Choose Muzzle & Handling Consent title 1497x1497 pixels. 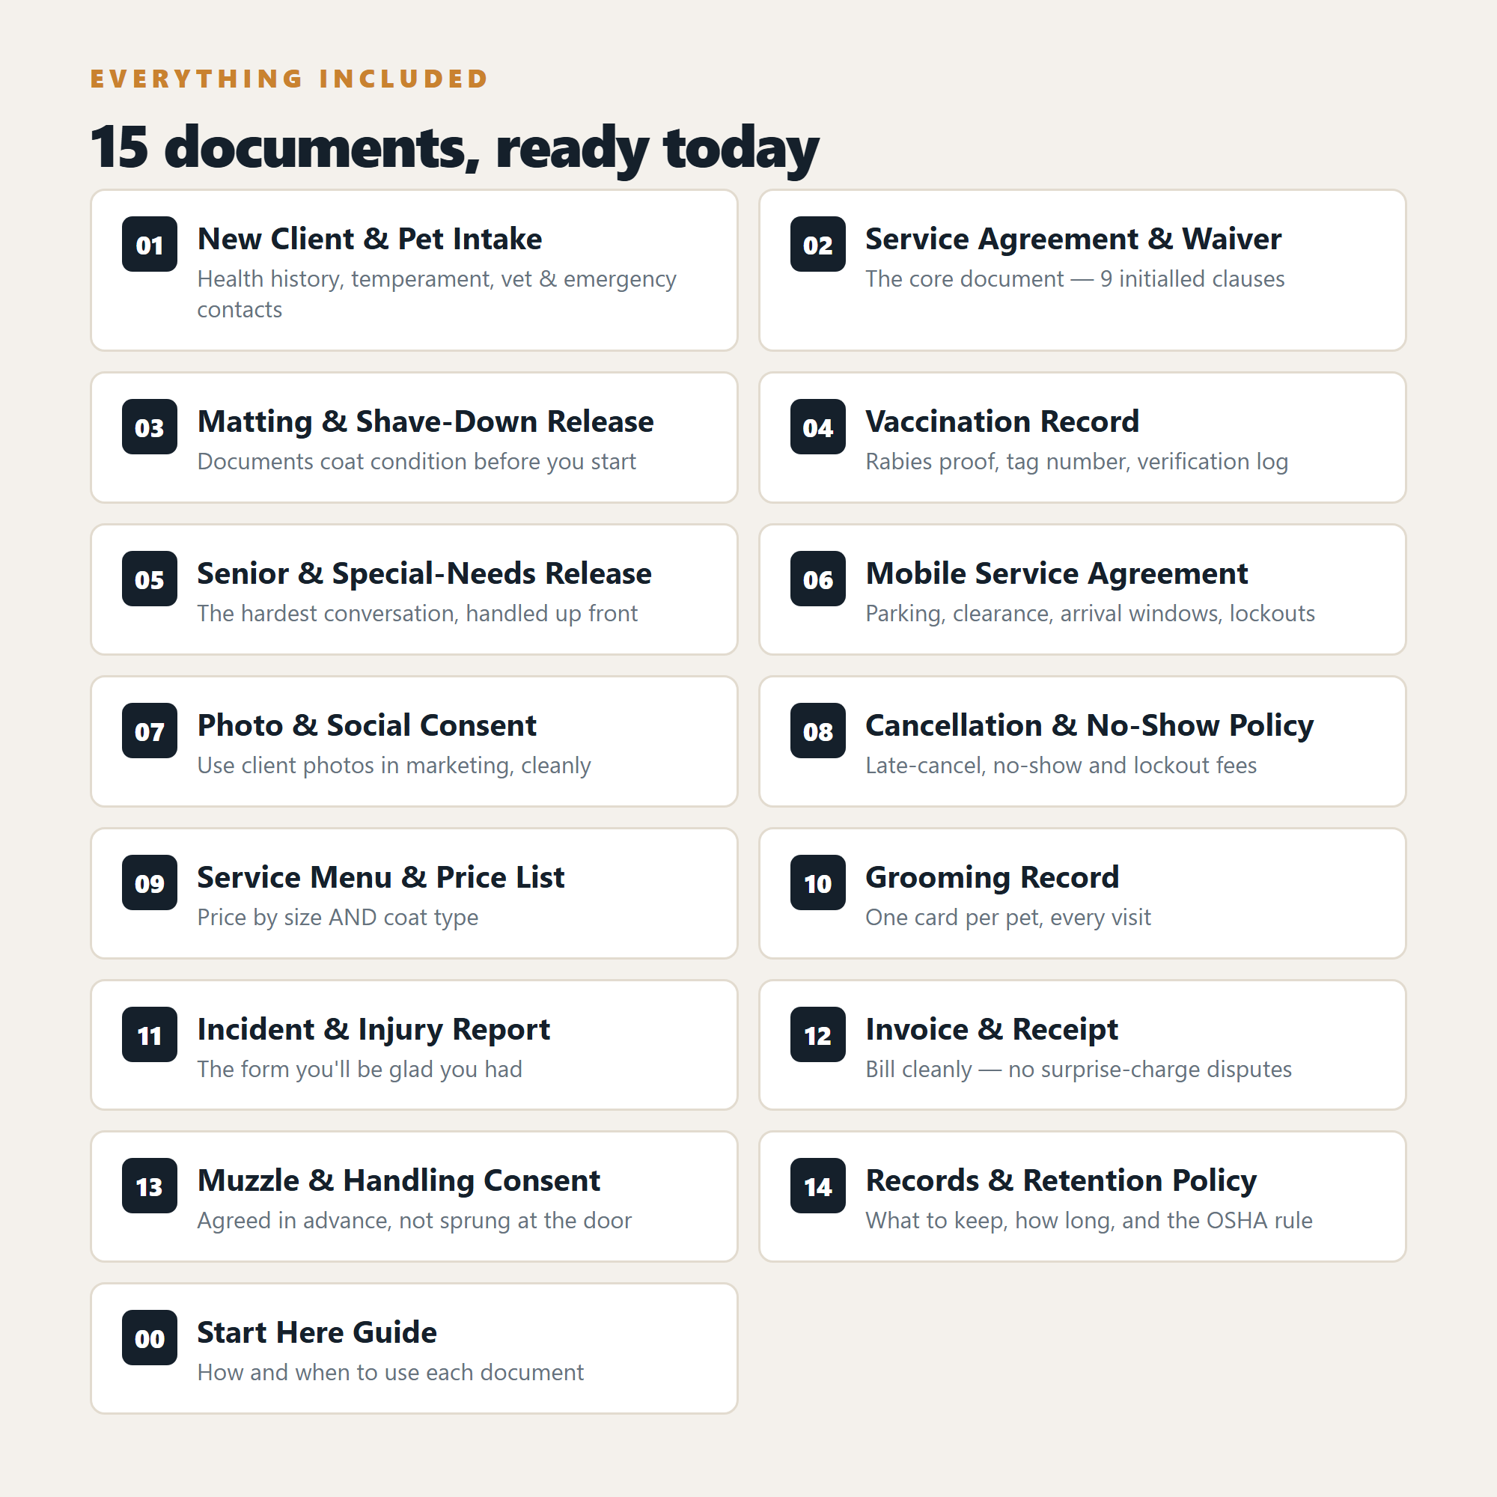(x=398, y=1180)
